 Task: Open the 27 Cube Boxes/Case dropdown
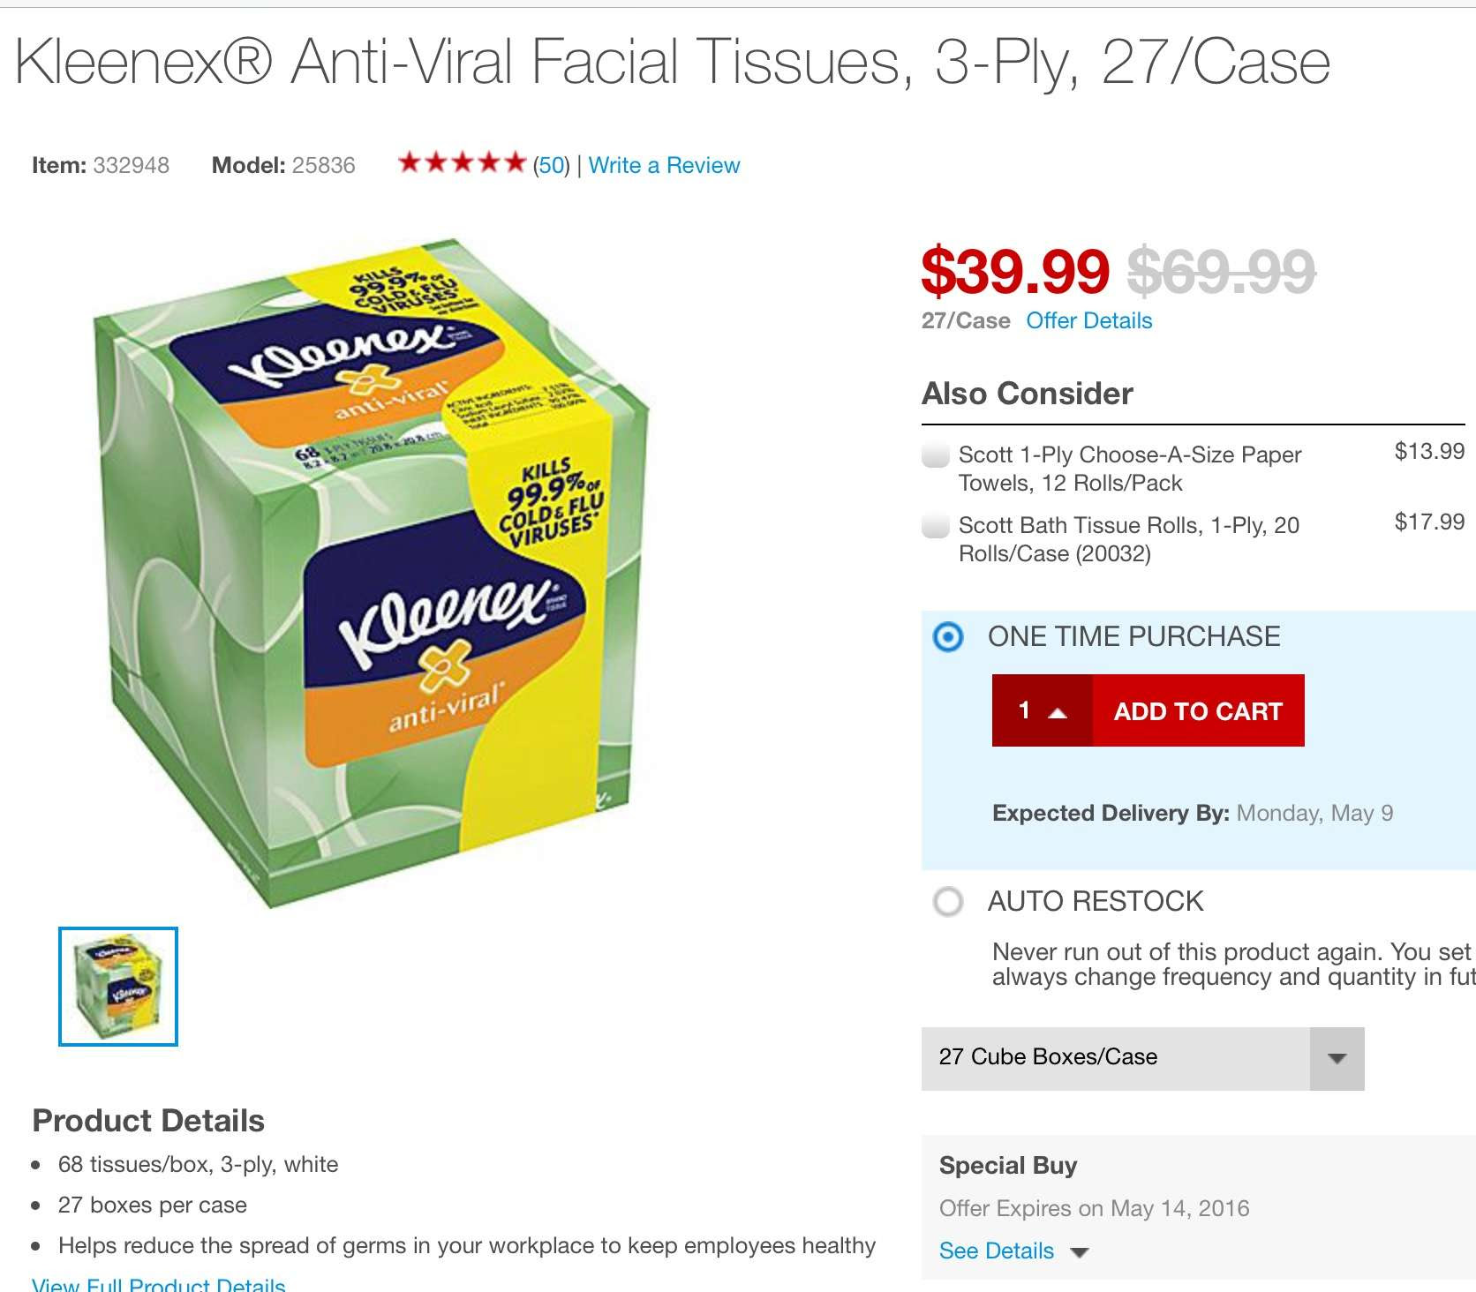1142,1058
